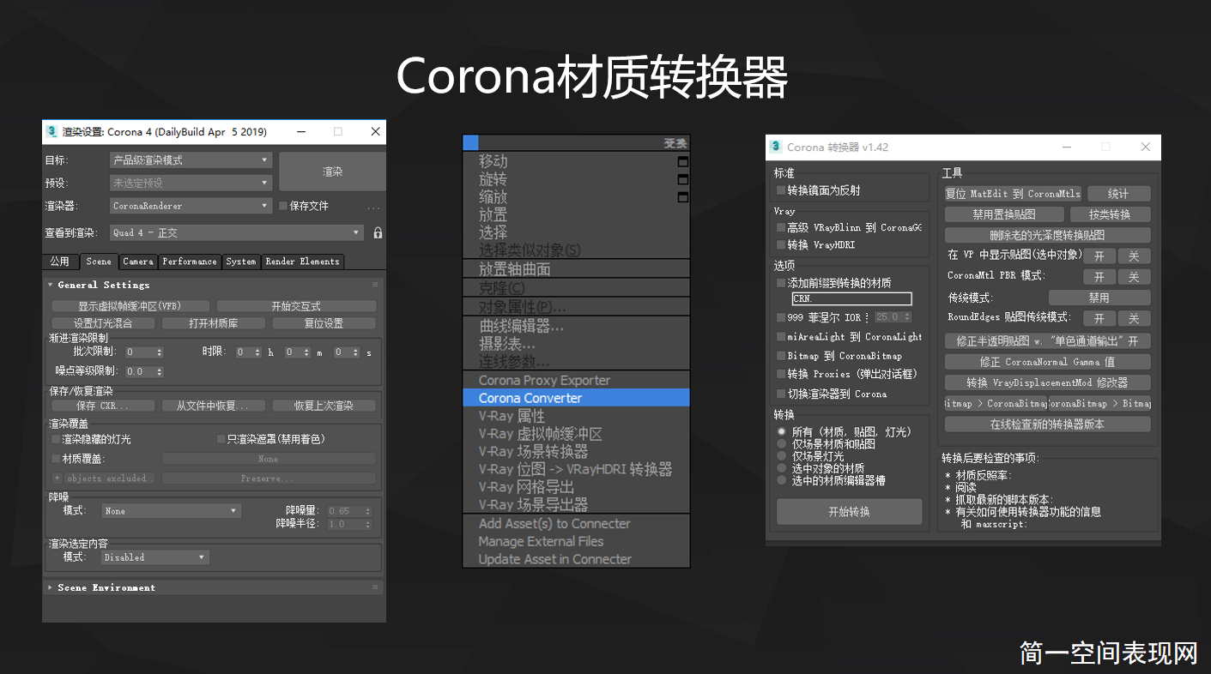Screen dimensions: 1211x674
Task: Enable 添加前缀到转换的材质 checkbox
Action: 780,283
